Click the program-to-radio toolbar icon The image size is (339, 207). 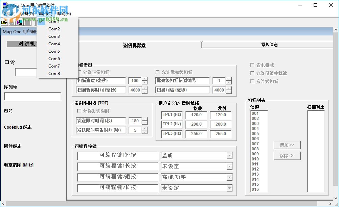pyautogui.click(x=19, y=22)
